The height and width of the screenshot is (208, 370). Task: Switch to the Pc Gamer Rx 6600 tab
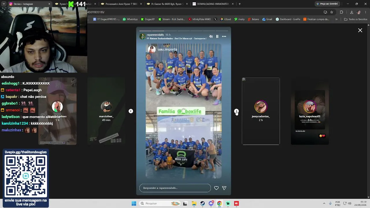[167, 4]
